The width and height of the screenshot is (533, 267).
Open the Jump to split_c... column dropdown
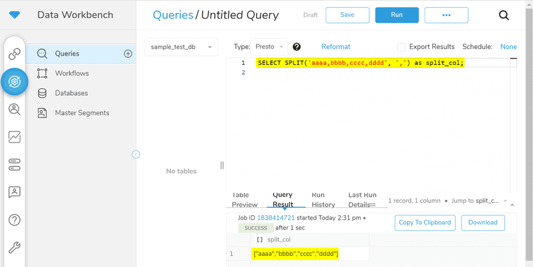pos(479,201)
